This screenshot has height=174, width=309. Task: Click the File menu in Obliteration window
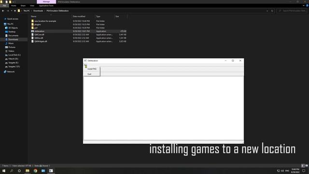pyautogui.click(x=85, y=65)
